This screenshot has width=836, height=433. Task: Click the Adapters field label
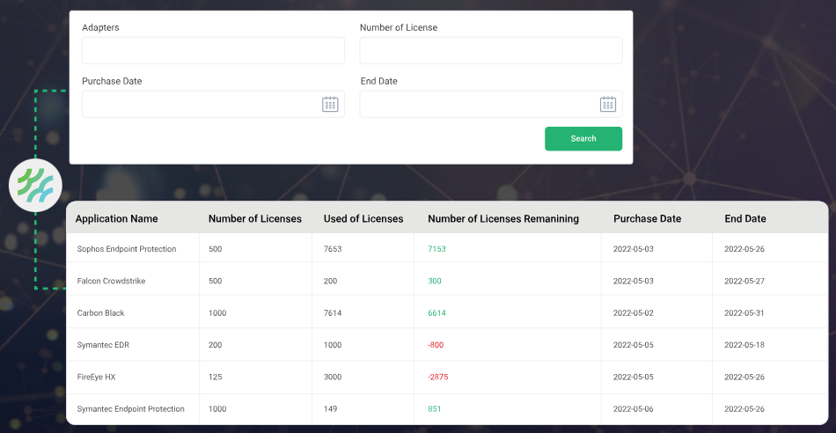101,27
